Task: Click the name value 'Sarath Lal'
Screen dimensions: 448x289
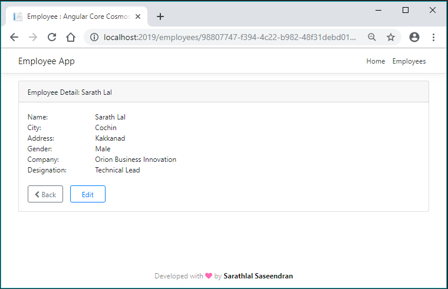Action: pos(110,117)
